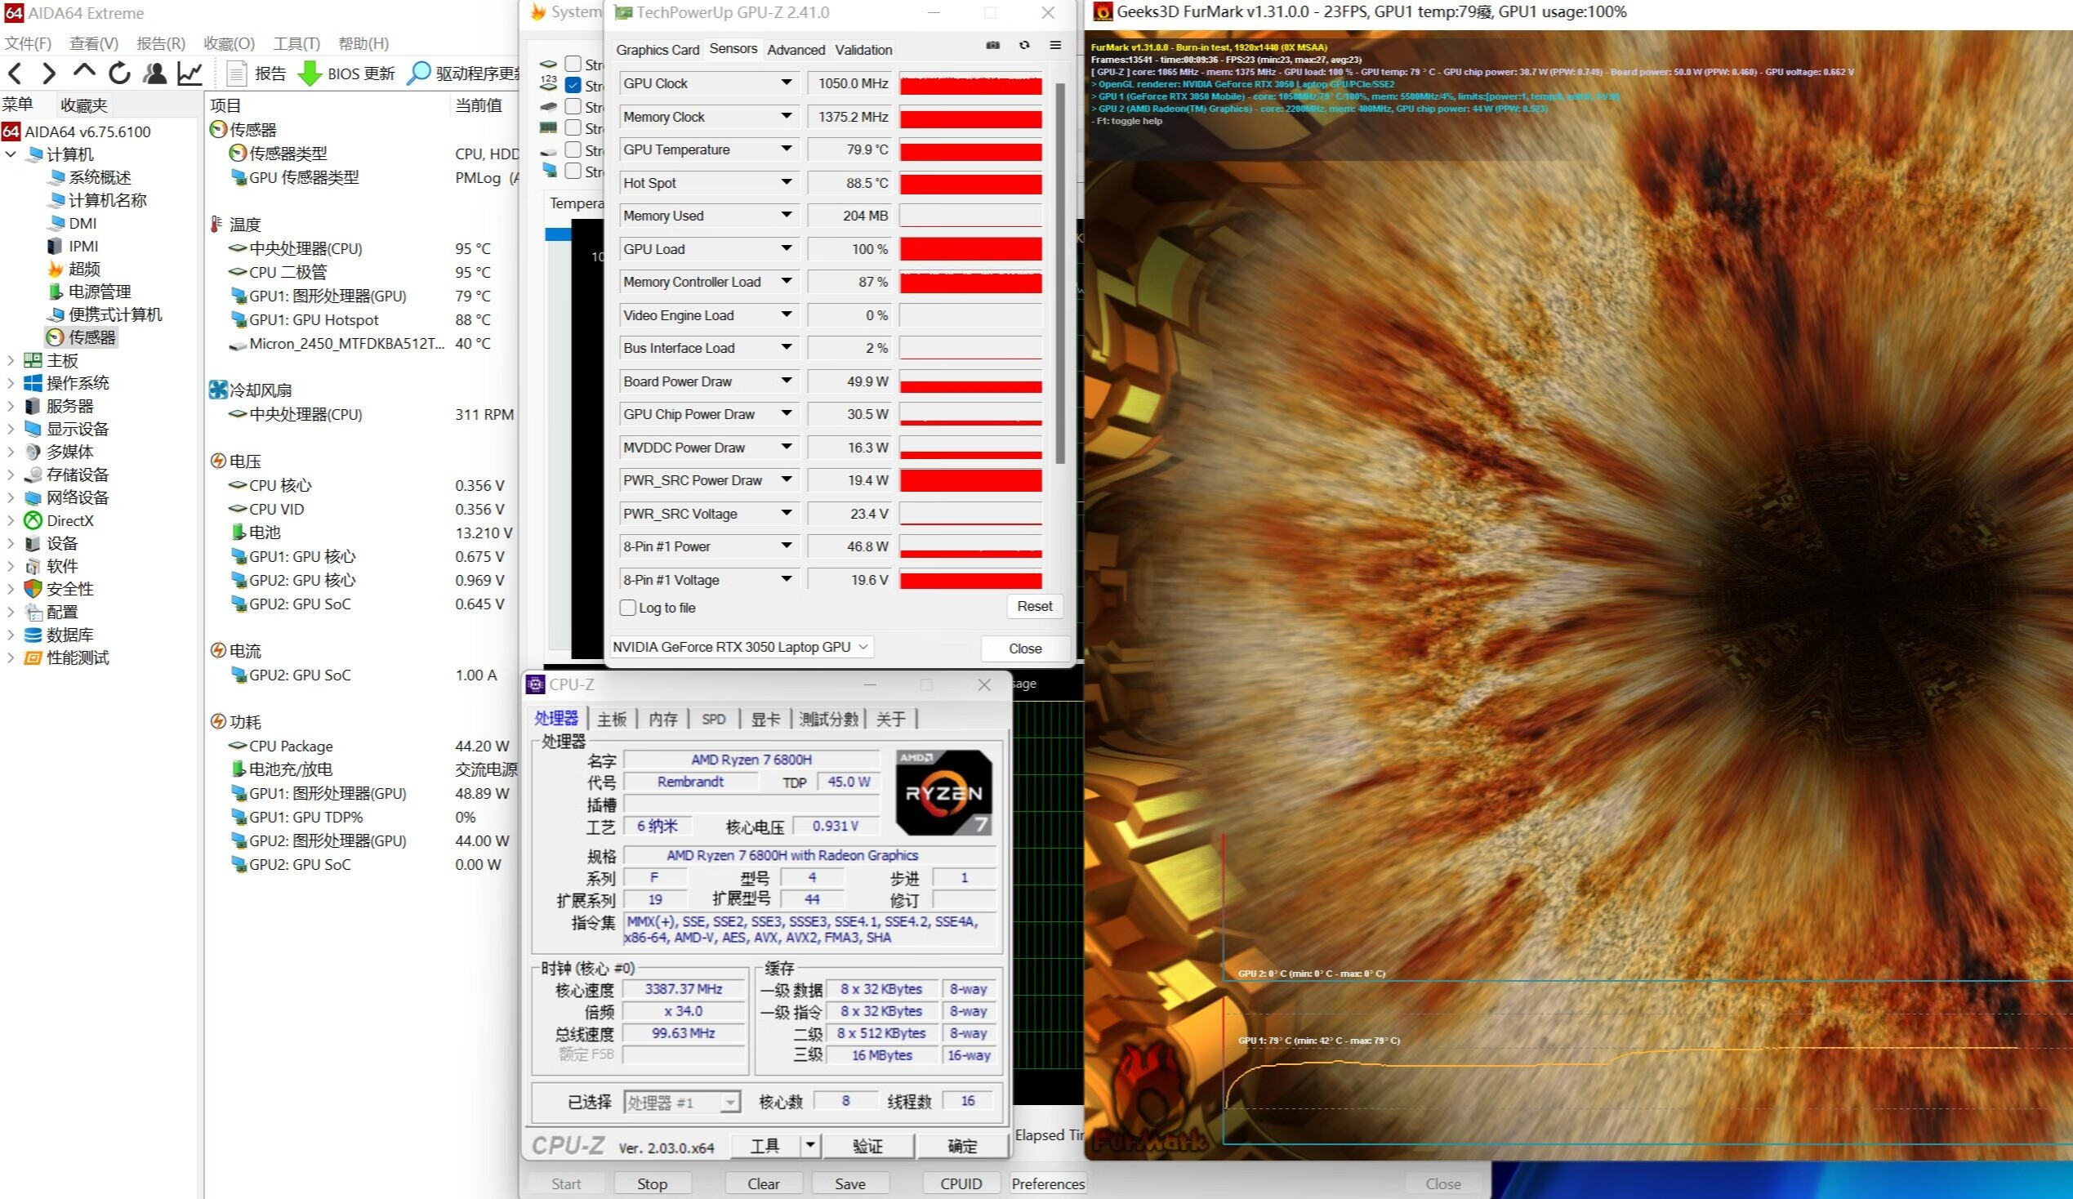
Task: Refresh readings with the GPU-Z refresh icon
Action: [1024, 46]
